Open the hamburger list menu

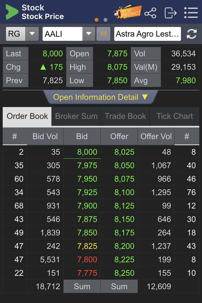tap(191, 13)
